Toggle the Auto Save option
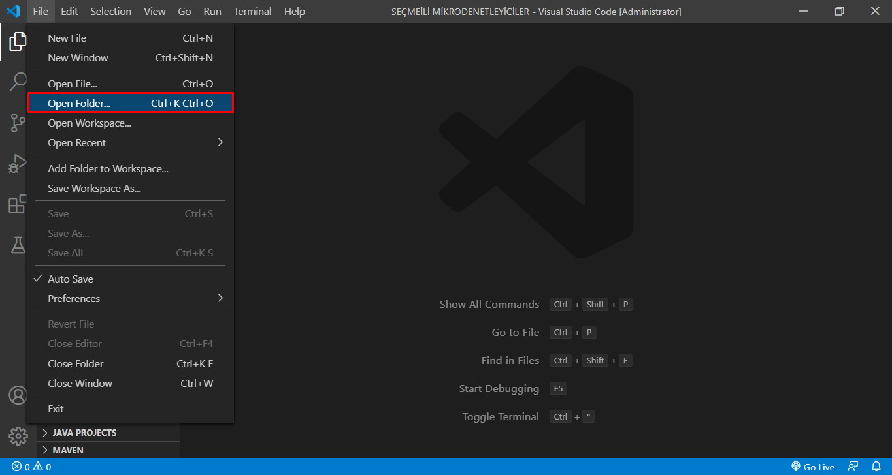The image size is (892, 475). 71,279
